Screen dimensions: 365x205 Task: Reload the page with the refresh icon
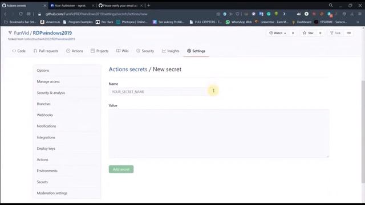tap(21, 14)
